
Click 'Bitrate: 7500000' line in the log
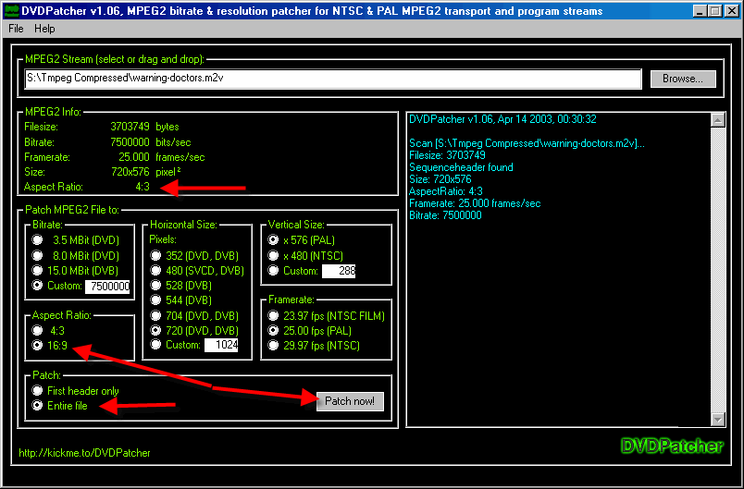pyautogui.click(x=445, y=215)
